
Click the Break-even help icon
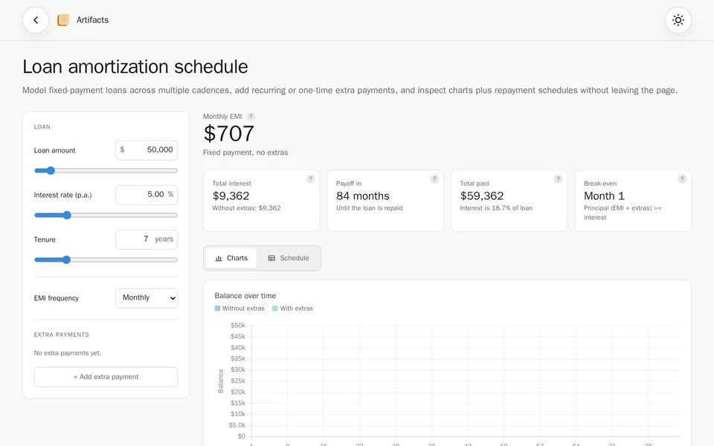point(682,179)
